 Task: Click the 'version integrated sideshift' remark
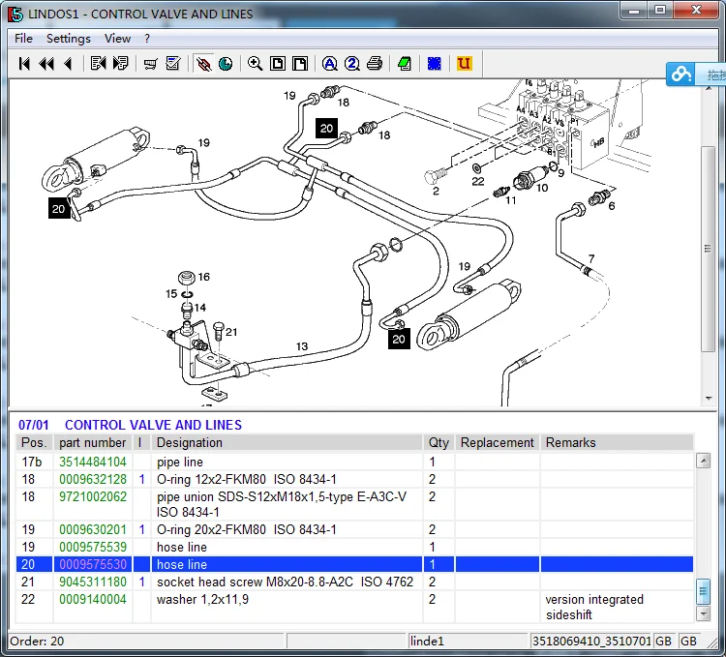click(x=594, y=607)
